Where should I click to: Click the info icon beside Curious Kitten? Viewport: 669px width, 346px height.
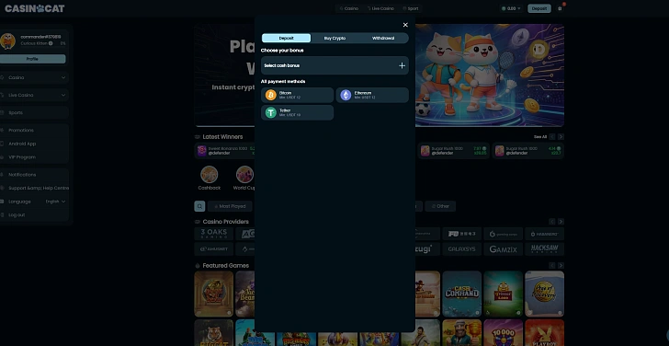click(51, 43)
